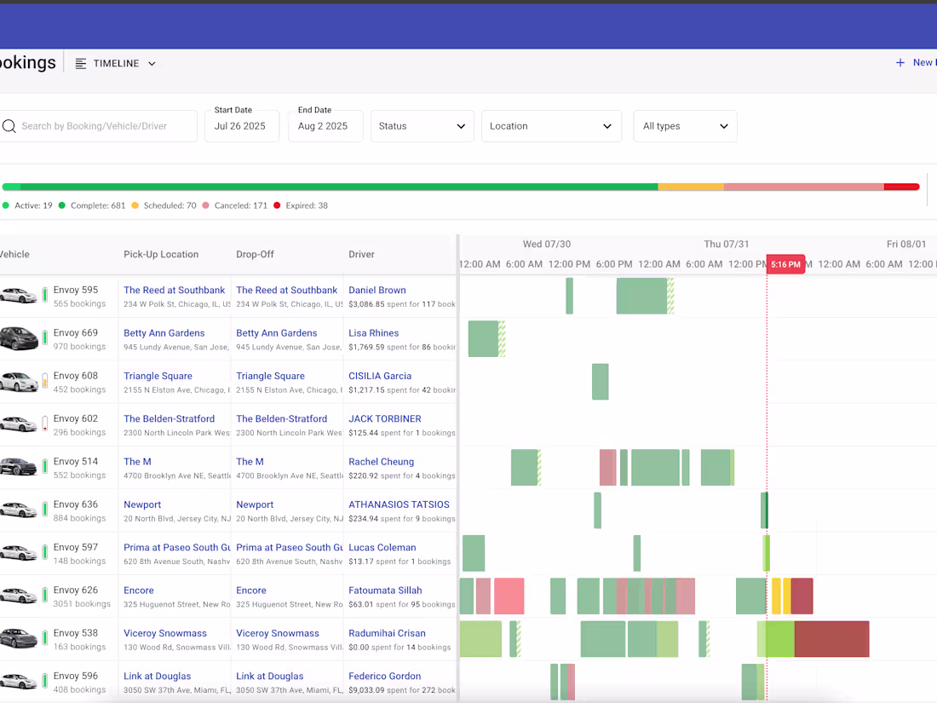
Task: Click the 5:16 PM current time marker
Action: click(x=785, y=264)
